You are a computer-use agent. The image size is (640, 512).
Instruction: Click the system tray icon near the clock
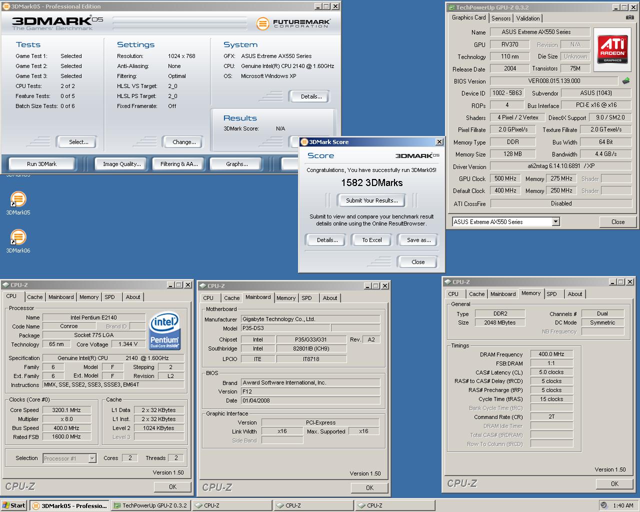click(604, 505)
